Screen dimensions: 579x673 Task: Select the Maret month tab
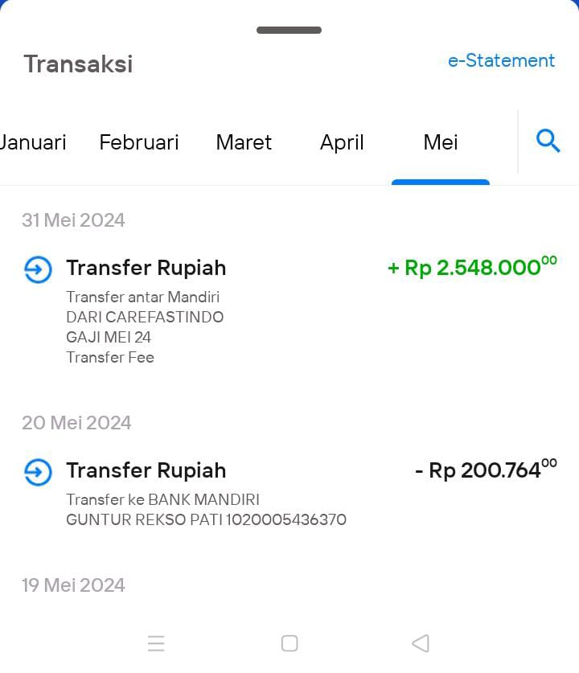[x=244, y=142]
